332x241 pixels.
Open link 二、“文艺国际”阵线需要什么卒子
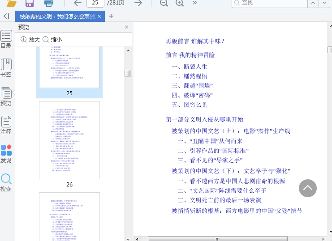[x=222, y=190]
